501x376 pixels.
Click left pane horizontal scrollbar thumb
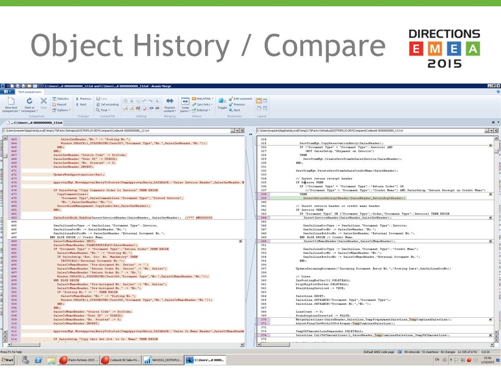point(26,345)
